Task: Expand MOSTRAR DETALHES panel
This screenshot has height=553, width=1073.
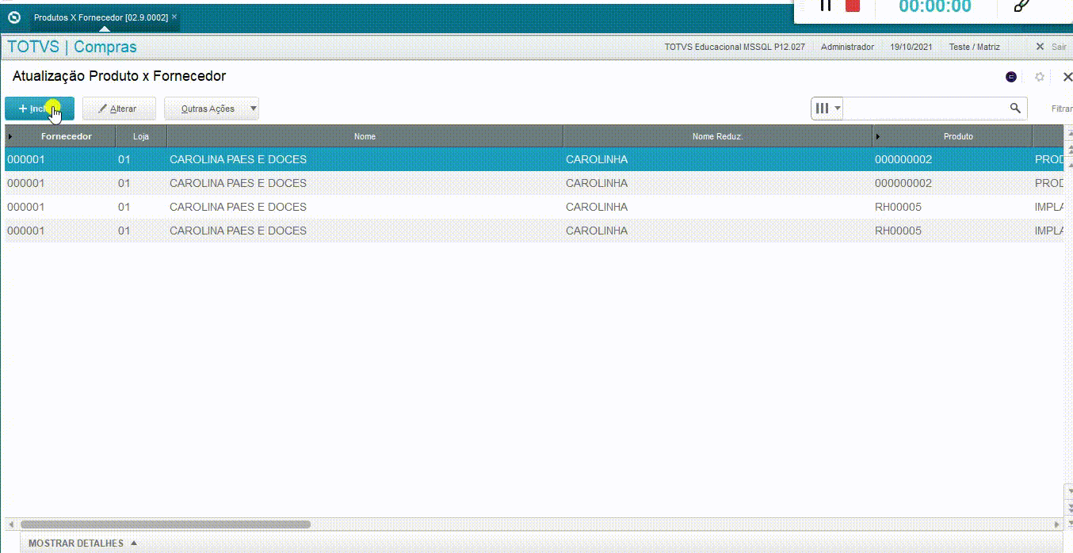Action: click(x=83, y=543)
